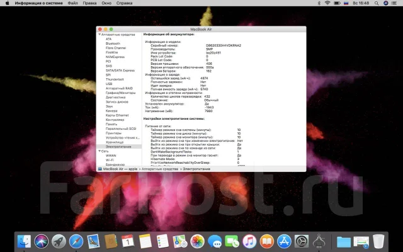Select Аппаратный RAID in the sidebar
Image resolution: width=403 pixels, height=252 pixels.
tap(119, 88)
